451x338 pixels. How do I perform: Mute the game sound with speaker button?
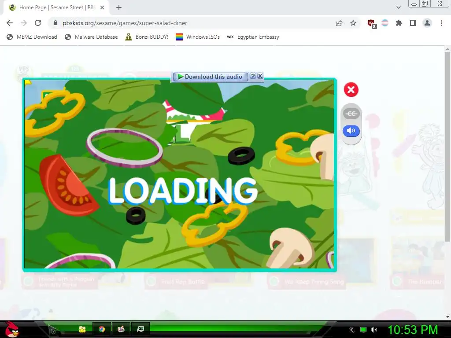[x=351, y=131]
